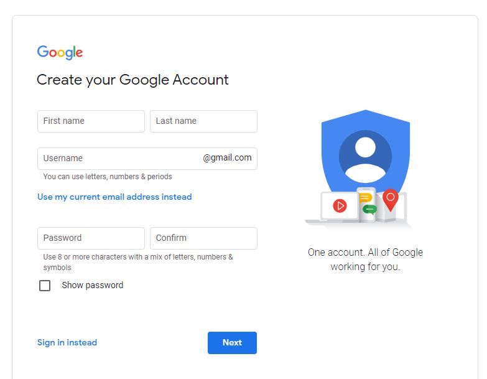Click the green chat bubble on the phone
Screen dimensions: 487x379
(369, 209)
